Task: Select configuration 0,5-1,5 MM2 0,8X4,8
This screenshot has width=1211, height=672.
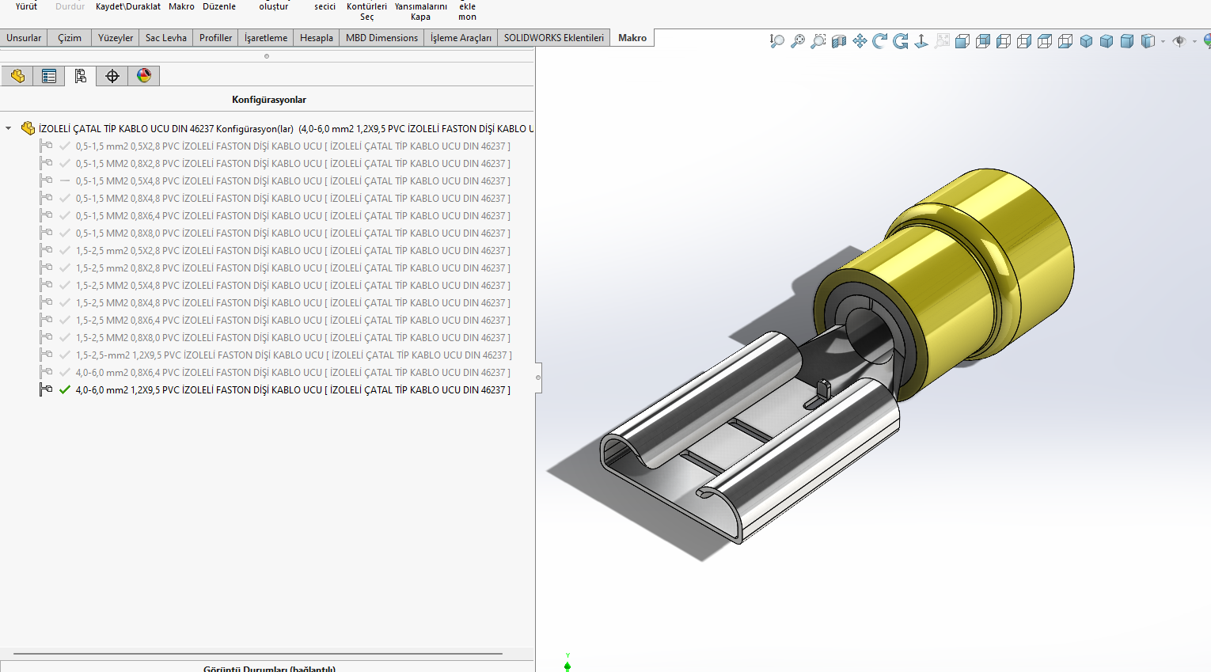Action: (293, 198)
